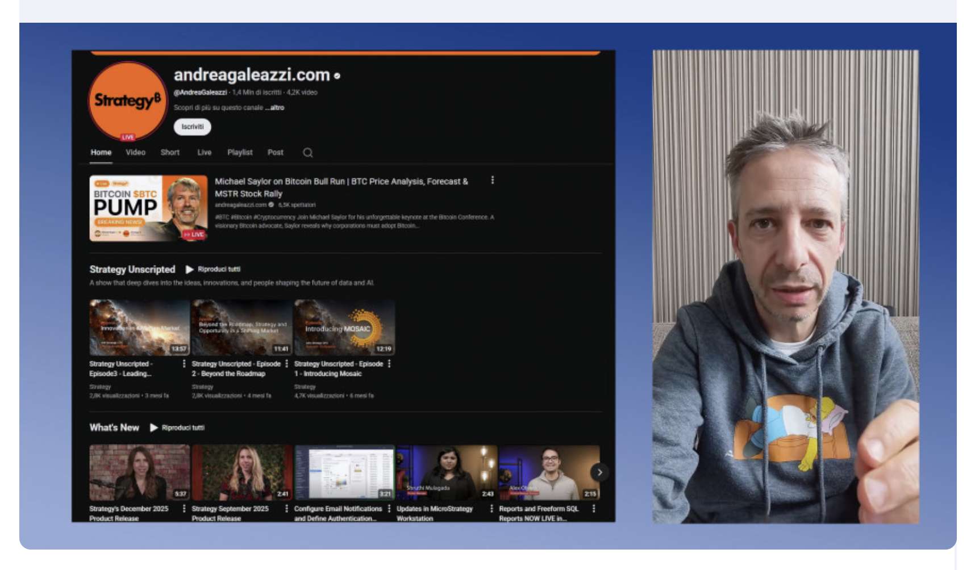Open Beyond the Roadmap episode thumbnail

tap(242, 328)
